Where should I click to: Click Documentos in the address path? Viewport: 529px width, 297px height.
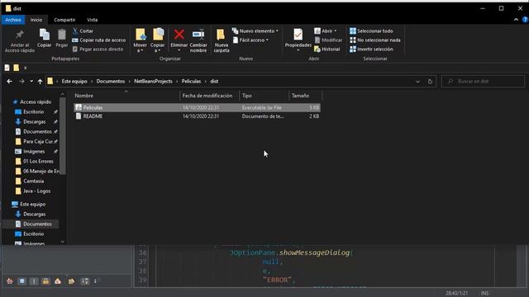[110, 81]
